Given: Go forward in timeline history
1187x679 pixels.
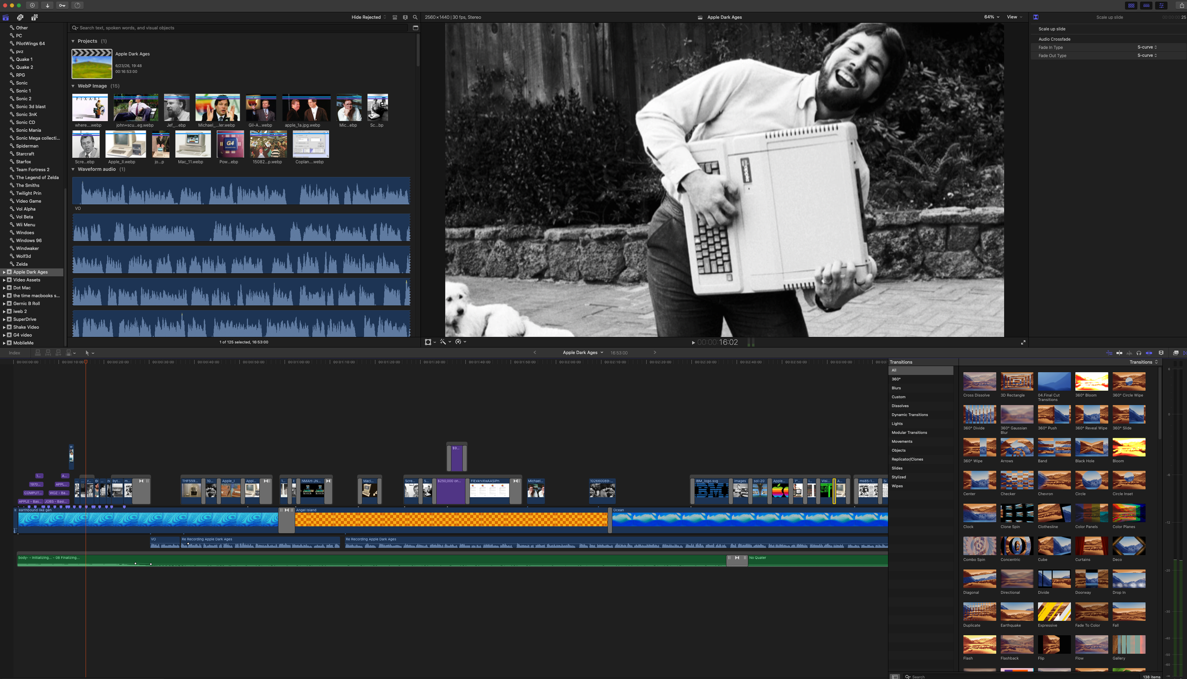Looking at the screenshot, I should 655,352.
